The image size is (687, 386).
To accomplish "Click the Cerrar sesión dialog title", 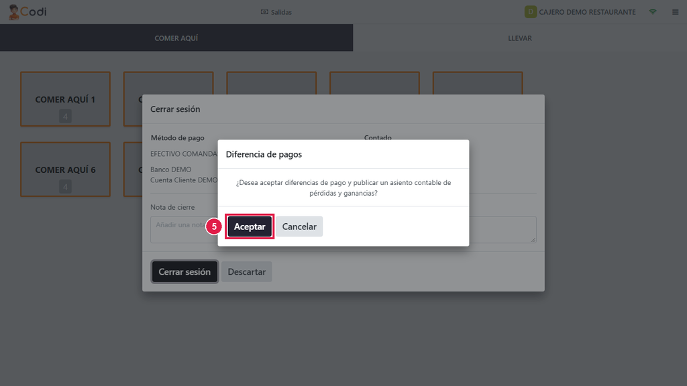I will pyautogui.click(x=175, y=109).
